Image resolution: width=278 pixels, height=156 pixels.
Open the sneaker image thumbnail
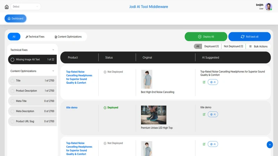[x=154, y=115]
